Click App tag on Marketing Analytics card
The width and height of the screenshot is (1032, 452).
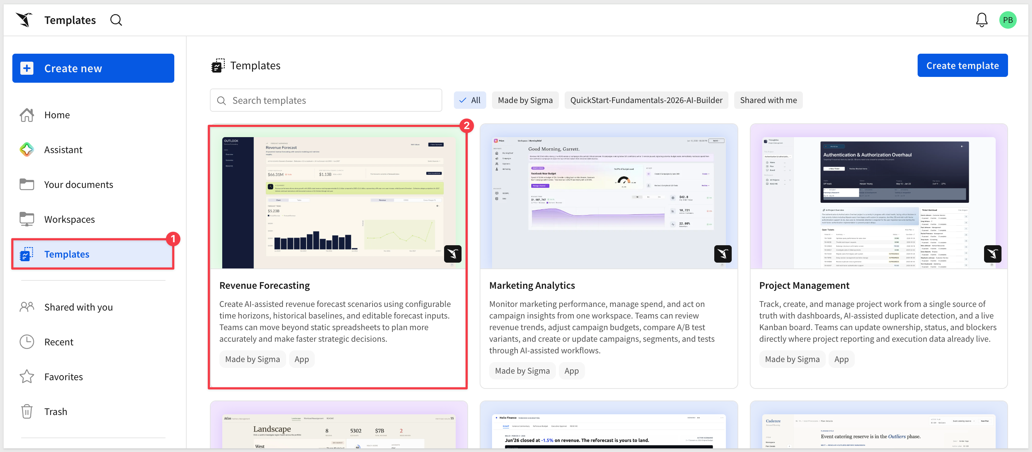point(571,371)
